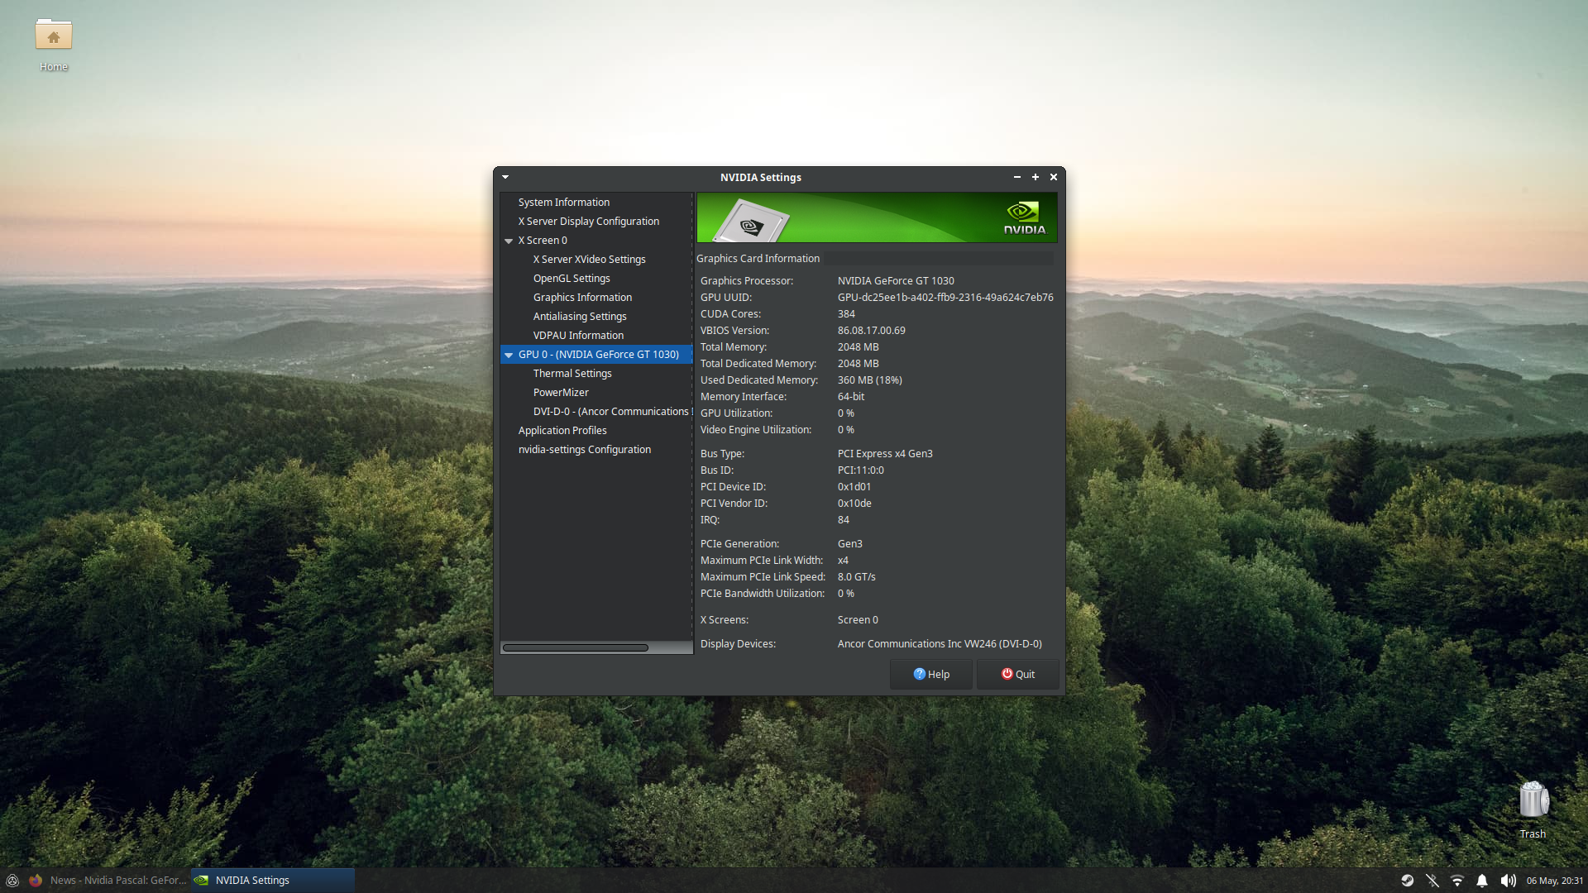Open the clock showing 06 May, 20:31
Viewport: 1588px width, 893px height.
click(1554, 881)
